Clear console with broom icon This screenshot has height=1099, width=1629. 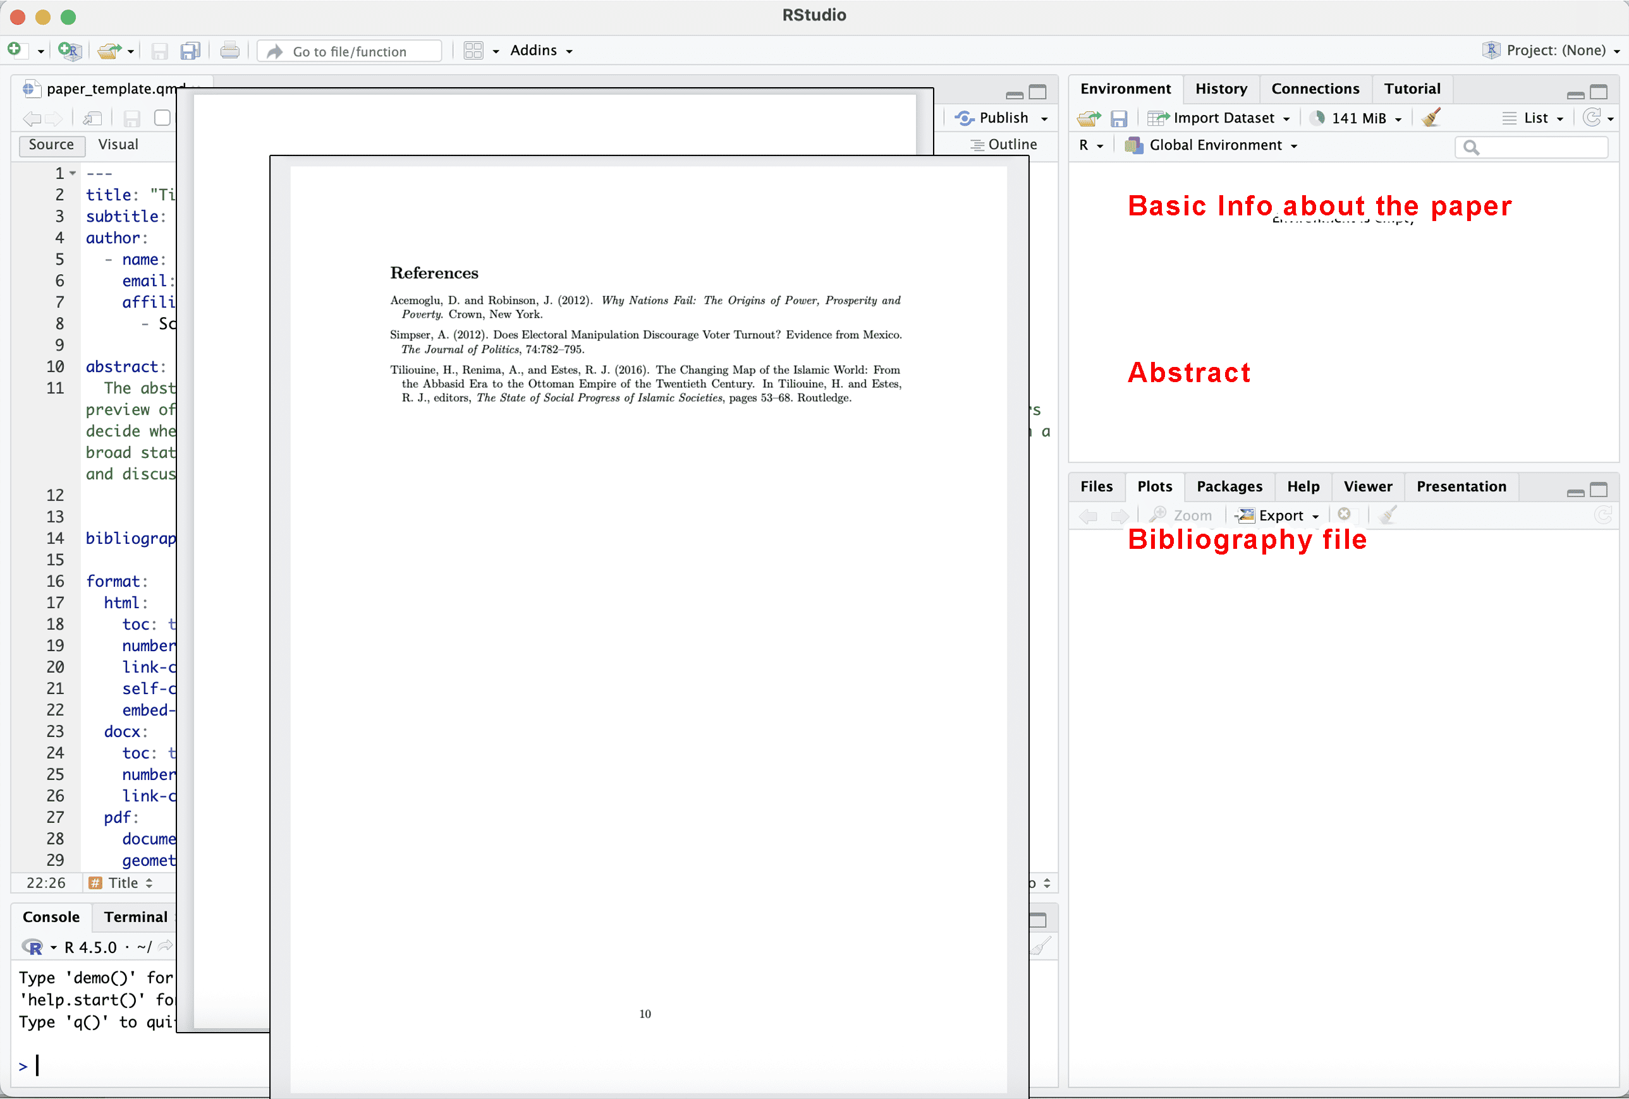[x=1042, y=947]
